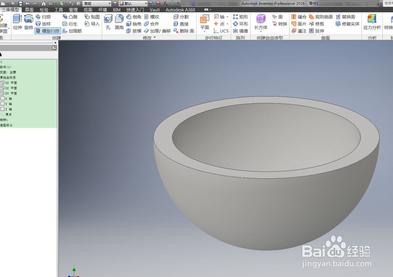This screenshot has height=277, width=393.
Task: Click the 延伸 extend surface tool
Action: pos(316,31)
